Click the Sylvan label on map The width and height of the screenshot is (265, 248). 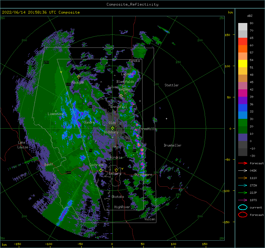point(113,87)
